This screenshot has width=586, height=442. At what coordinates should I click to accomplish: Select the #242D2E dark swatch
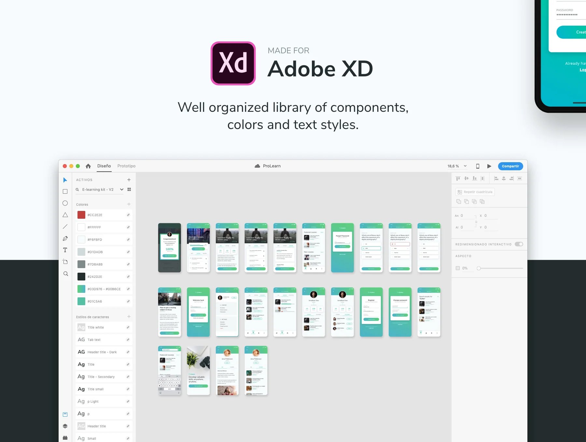point(81,277)
